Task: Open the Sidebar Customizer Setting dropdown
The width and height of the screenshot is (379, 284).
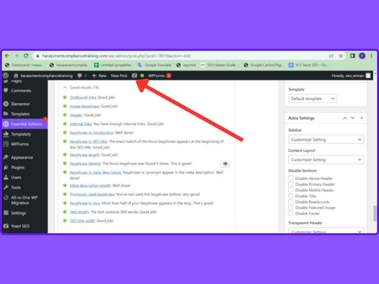Action: coord(326,140)
